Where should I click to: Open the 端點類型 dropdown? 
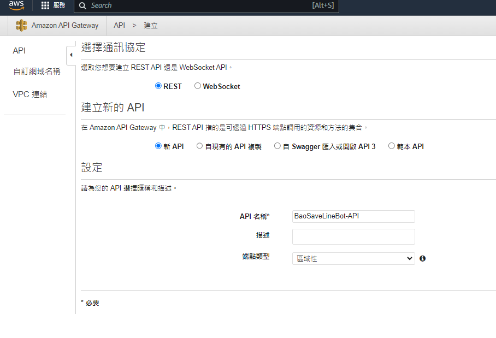[x=353, y=259]
